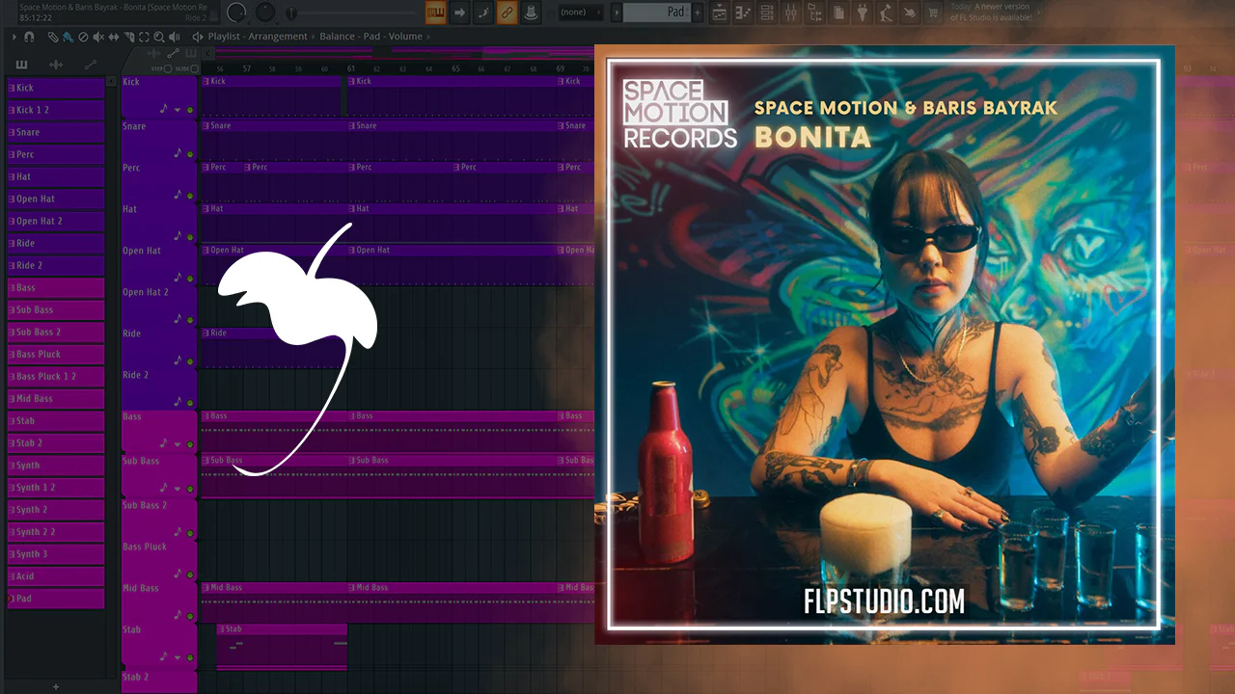Adjust the main volume knob
The width and height of the screenshot is (1235, 694).
pyautogui.click(x=236, y=13)
